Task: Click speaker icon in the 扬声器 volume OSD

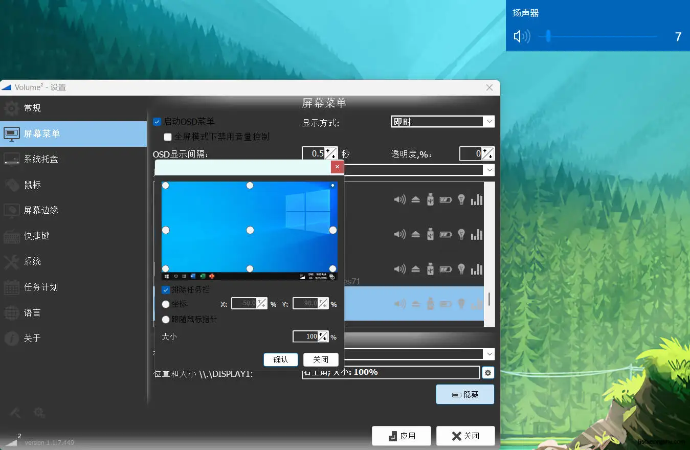Action: [x=522, y=36]
